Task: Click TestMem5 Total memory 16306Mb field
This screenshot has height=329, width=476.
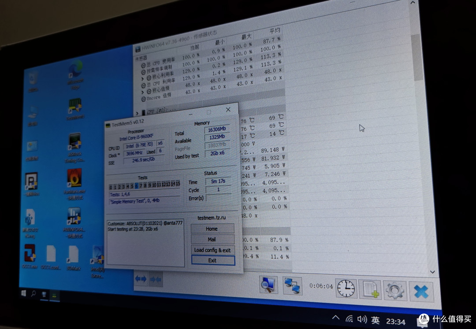Action: click(x=217, y=129)
